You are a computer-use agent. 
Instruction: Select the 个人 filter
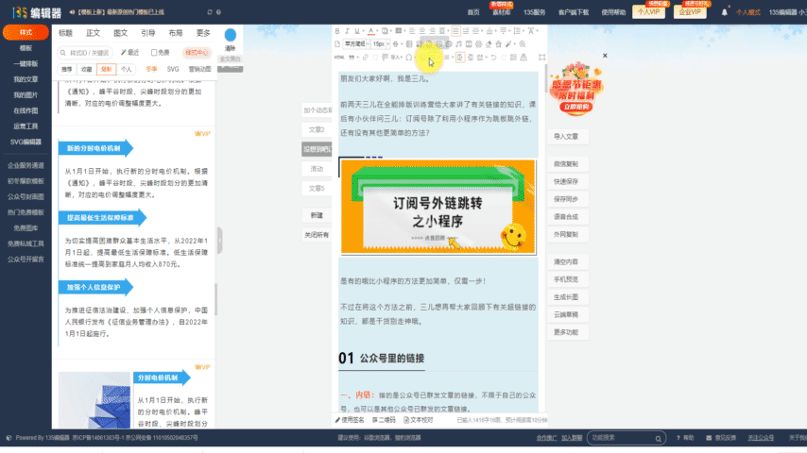coord(126,69)
